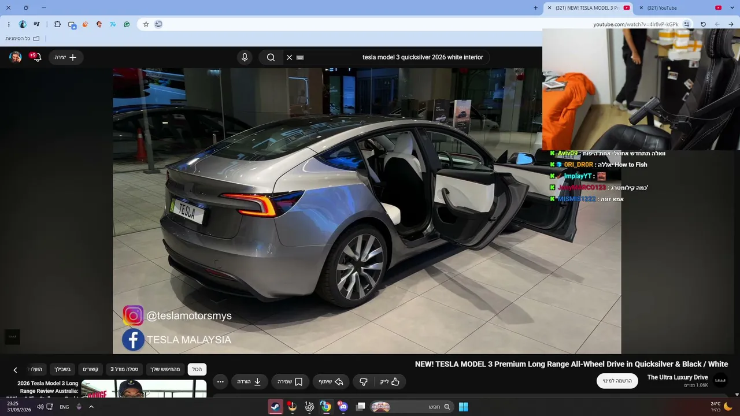Click the Grammarly extension icon
The image size is (740, 416).
[x=127, y=24]
